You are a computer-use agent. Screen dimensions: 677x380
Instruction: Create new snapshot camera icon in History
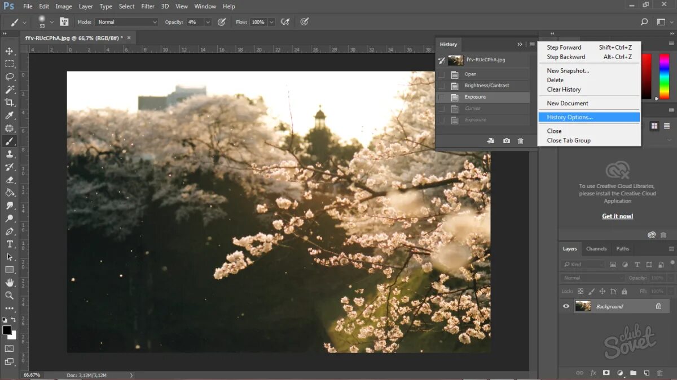point(506,141)
